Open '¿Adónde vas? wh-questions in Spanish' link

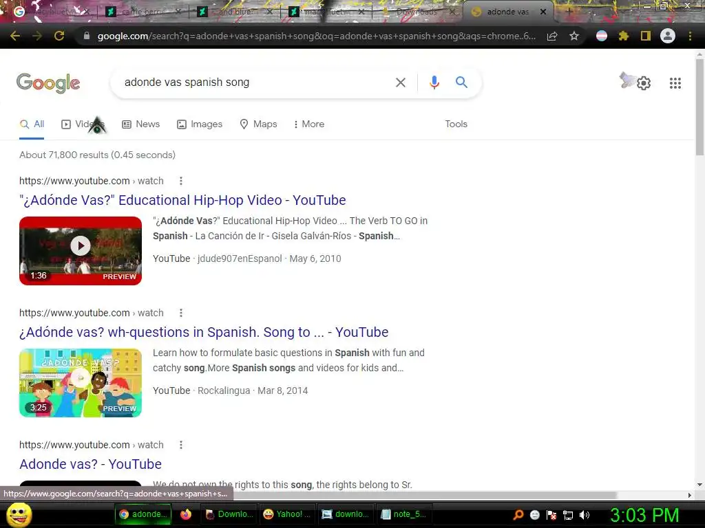pyautogui.click(x=204, y=332)
